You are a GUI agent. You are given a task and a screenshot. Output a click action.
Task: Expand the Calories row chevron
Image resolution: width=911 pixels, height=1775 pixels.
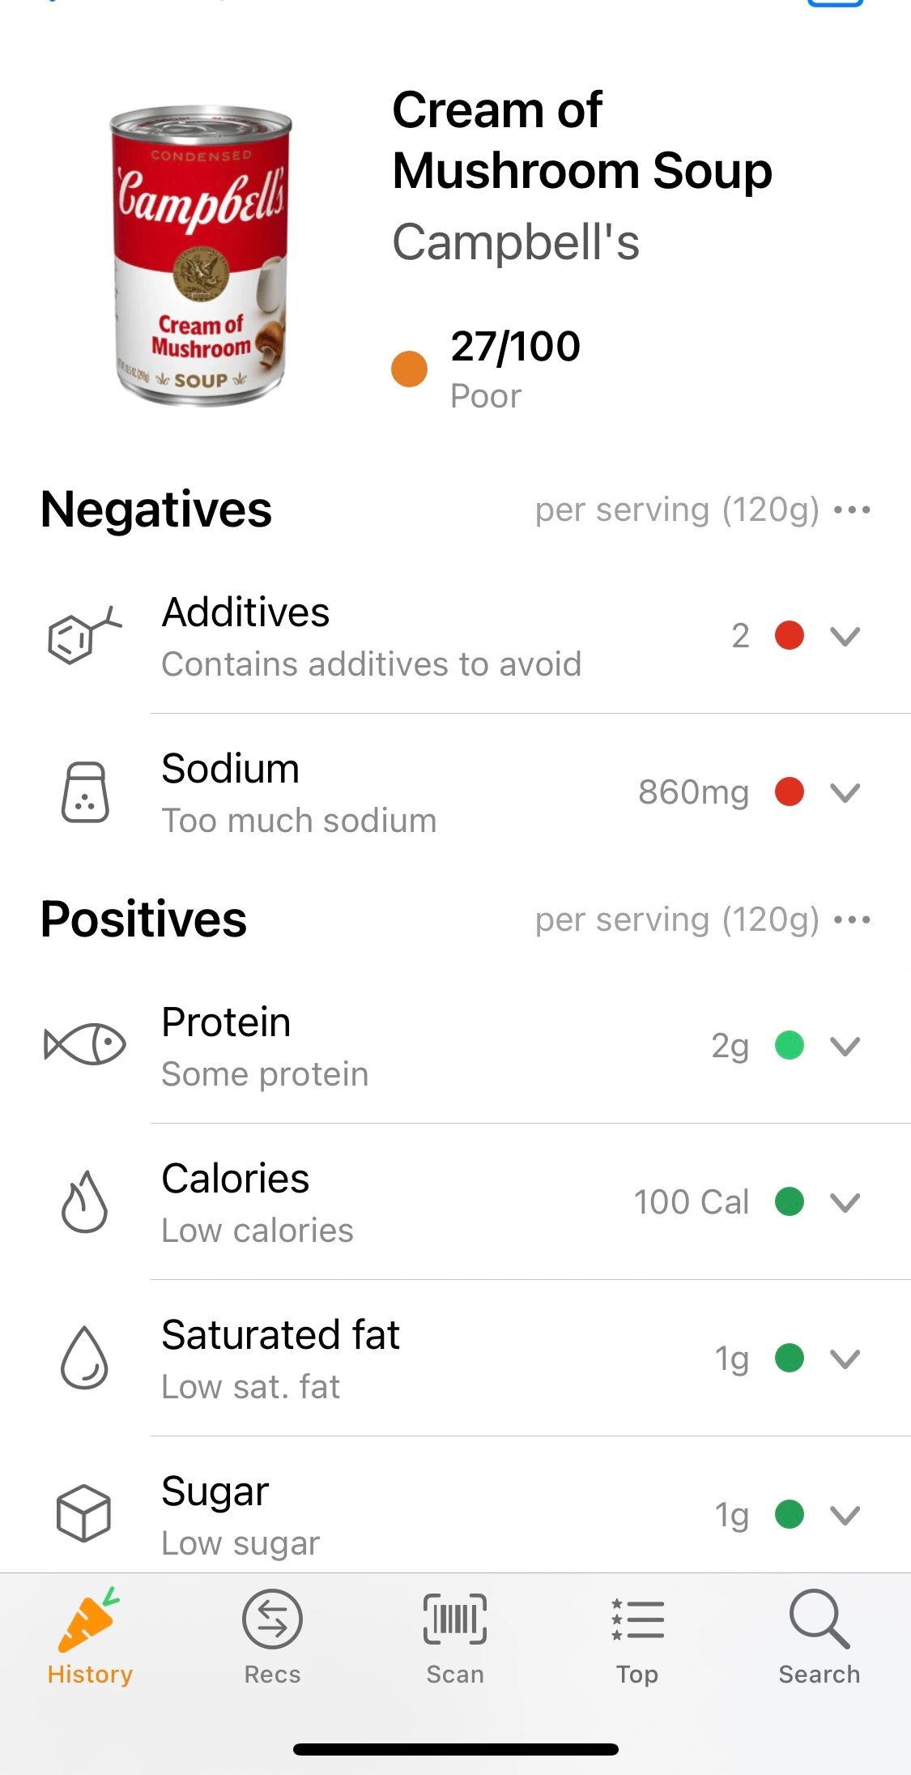point(845,1202)
